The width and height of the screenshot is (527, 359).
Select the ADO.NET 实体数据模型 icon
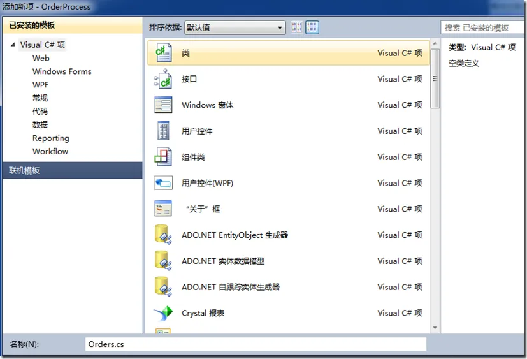coord(163,260)
